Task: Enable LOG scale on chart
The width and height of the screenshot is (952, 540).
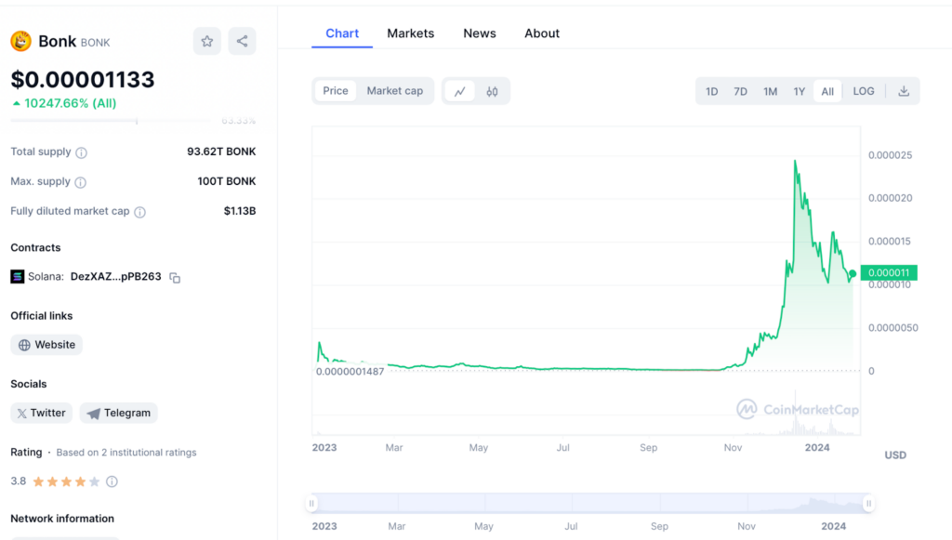Action: pos(864,91)
